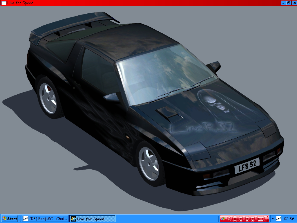Open the media player quick-access dropdown
Viewport: 297px width, 223px height.
[x=229, y=219]
